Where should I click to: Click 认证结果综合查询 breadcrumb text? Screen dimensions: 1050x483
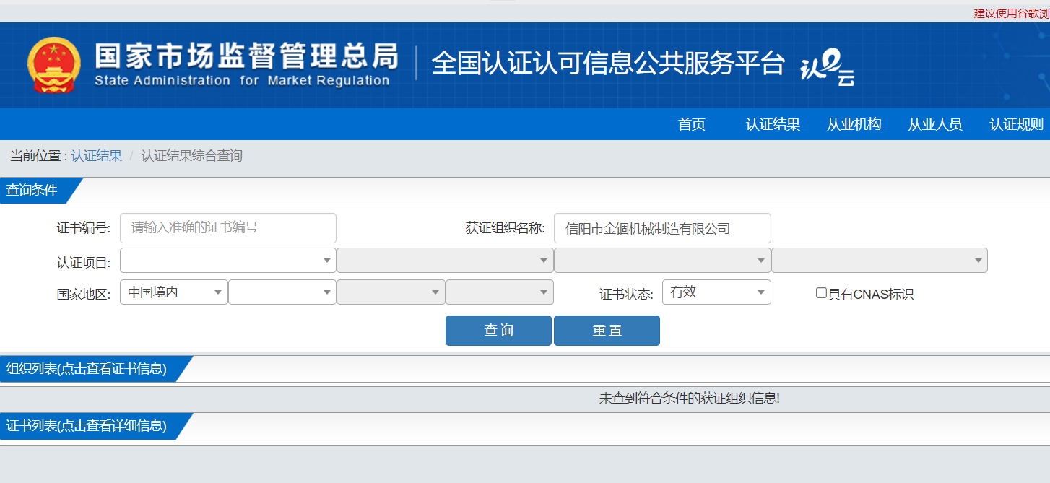click(191, 156)
